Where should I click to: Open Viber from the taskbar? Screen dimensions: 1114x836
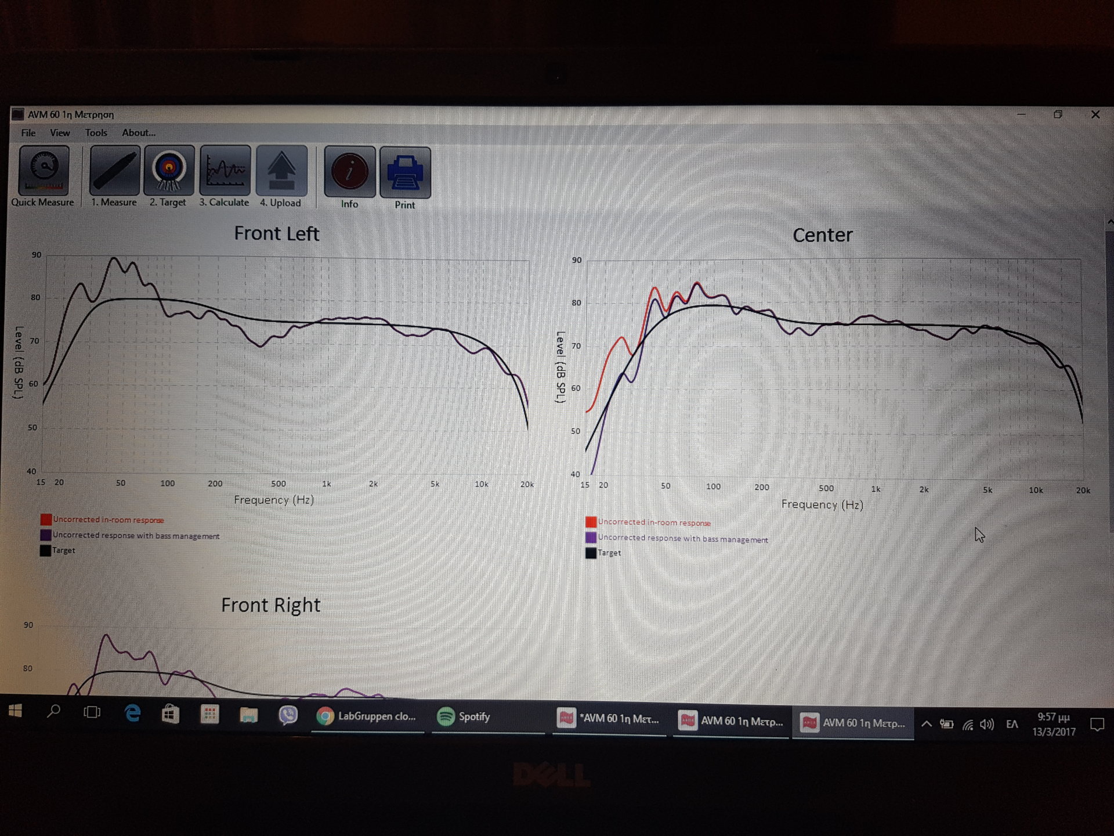click(288, 715)
